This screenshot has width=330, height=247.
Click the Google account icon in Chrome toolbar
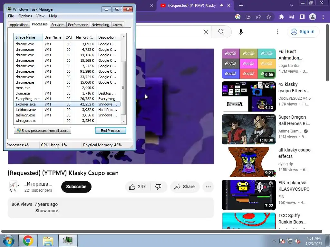(238, 17)
